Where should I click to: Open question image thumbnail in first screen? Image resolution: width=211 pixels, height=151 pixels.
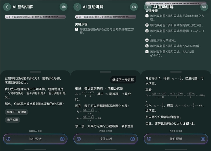pyautogui.click(x=35, y=17)
